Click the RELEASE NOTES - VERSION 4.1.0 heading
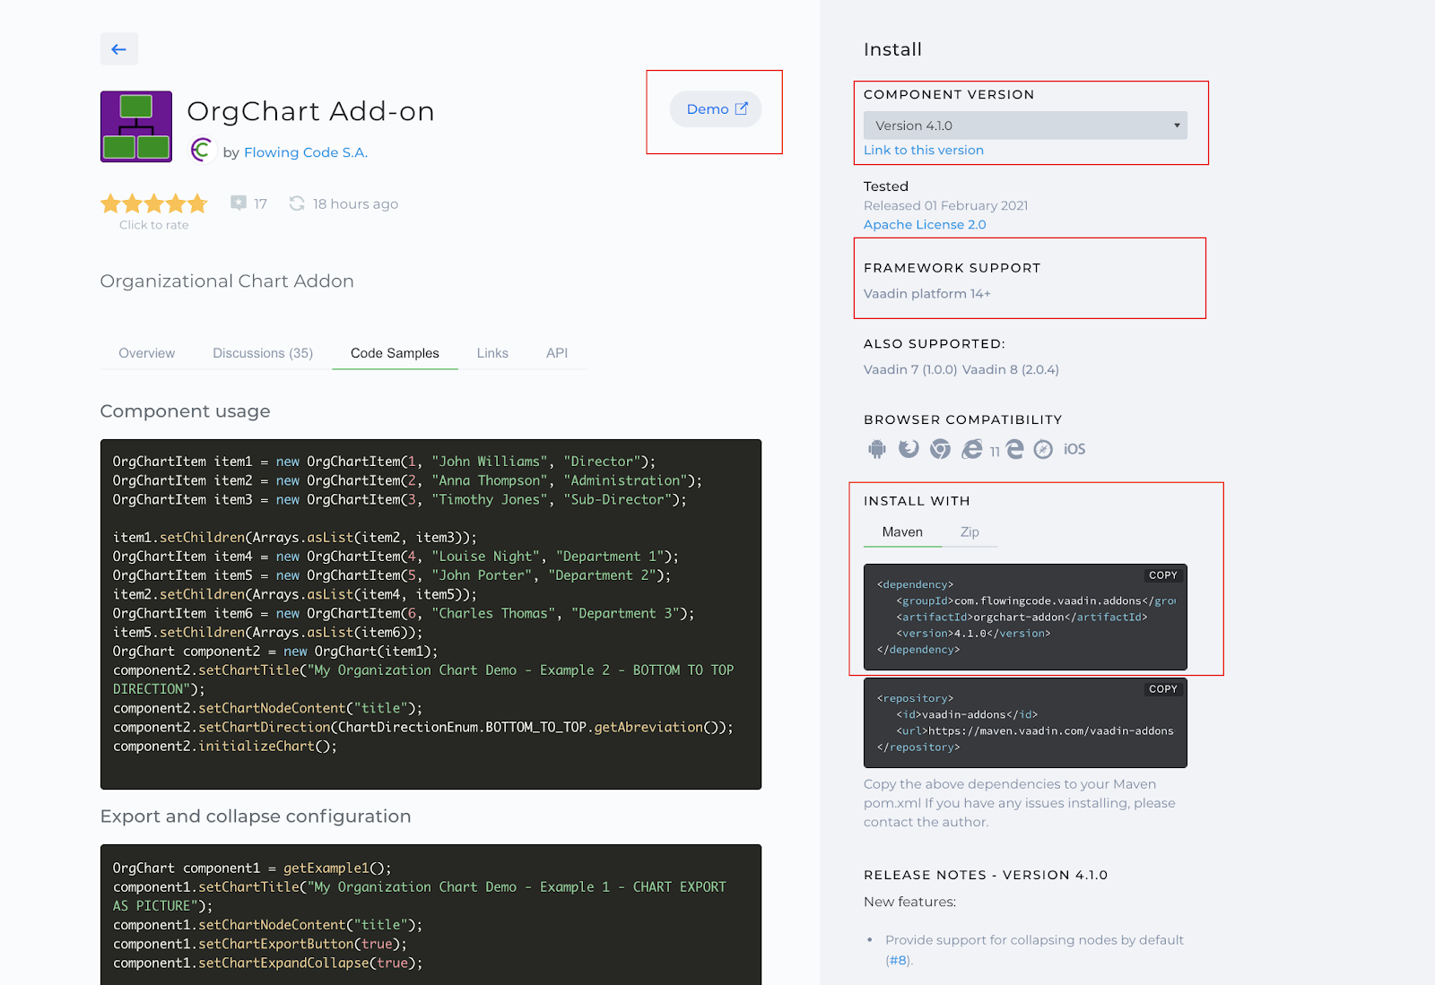 tap(986, 875)
